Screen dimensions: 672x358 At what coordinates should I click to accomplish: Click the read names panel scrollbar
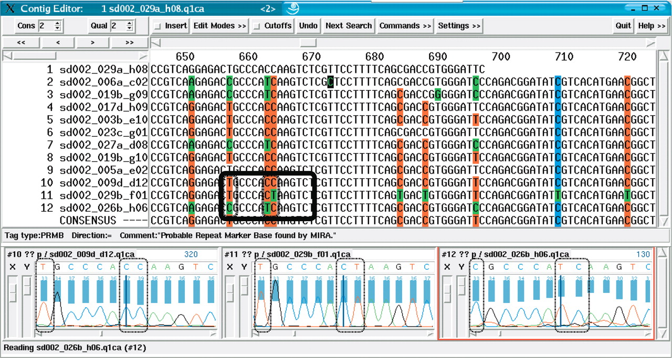[x=75, y=56]
